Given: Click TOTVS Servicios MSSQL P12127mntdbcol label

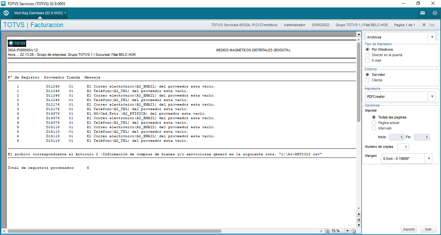Looking at the screenshot, I should (x=244, y=25).
